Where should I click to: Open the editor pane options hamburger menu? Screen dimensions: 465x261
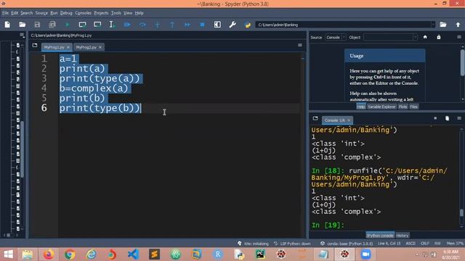pos(300,45)
